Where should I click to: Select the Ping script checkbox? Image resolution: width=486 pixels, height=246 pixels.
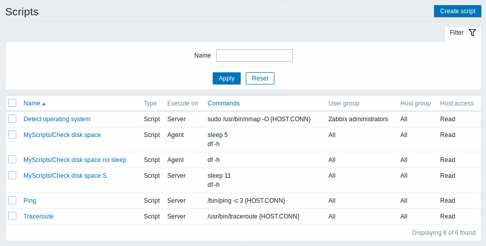[x=12, y=201]
